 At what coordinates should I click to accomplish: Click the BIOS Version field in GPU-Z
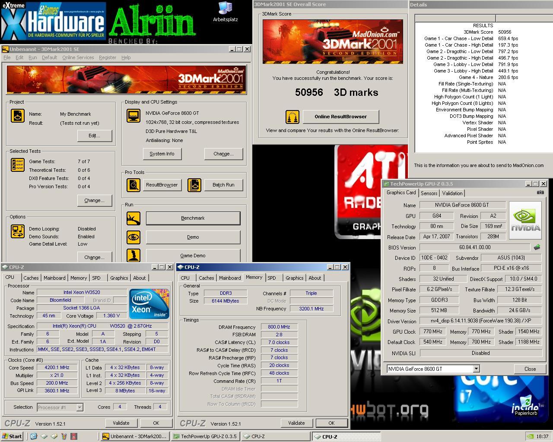tap(475, 247)
